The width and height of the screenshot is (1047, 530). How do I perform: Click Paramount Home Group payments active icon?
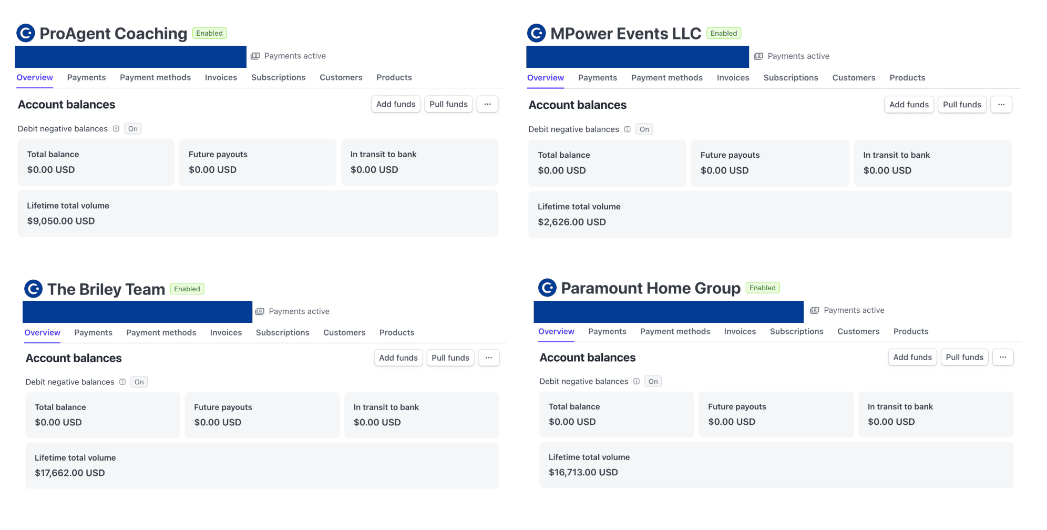tap(815, 310)
